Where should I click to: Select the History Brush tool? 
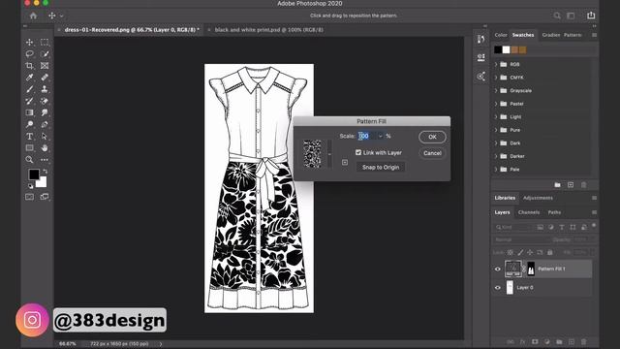[x=30, y=101]
